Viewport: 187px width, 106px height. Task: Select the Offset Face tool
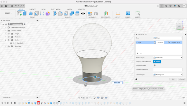77,13
